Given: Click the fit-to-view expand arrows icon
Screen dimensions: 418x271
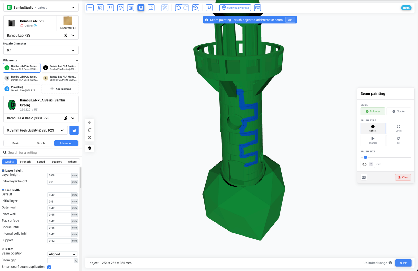Looking at the screenshot, I should point(90,137).
